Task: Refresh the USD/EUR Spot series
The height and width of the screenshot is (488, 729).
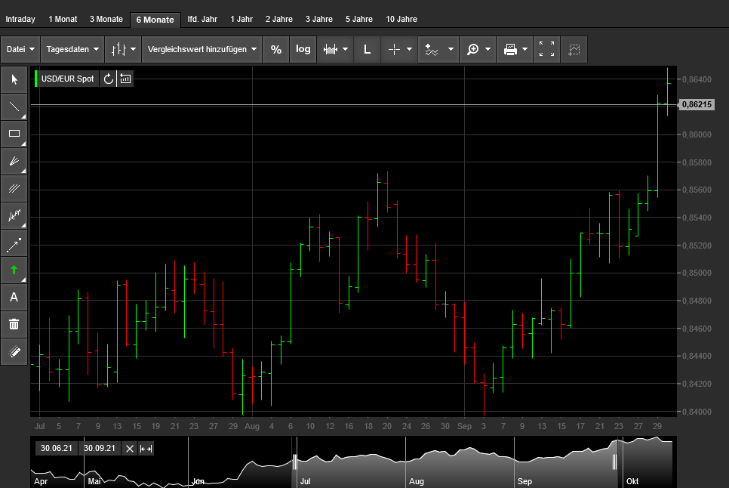Action: coord(108,79)
